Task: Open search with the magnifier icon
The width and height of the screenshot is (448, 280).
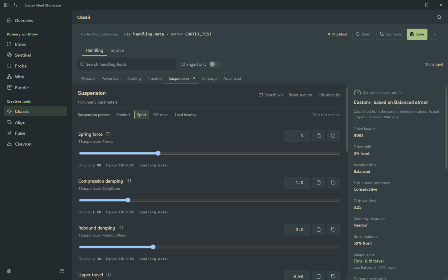Action: (x=439, y=17)
